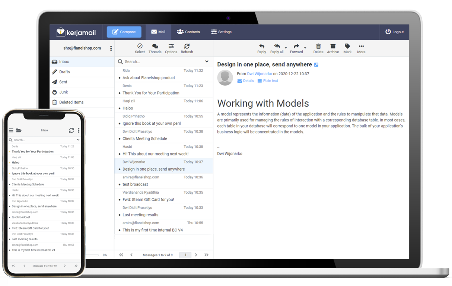Open 'Haloo' email in laptop list

tap(163, 105)
